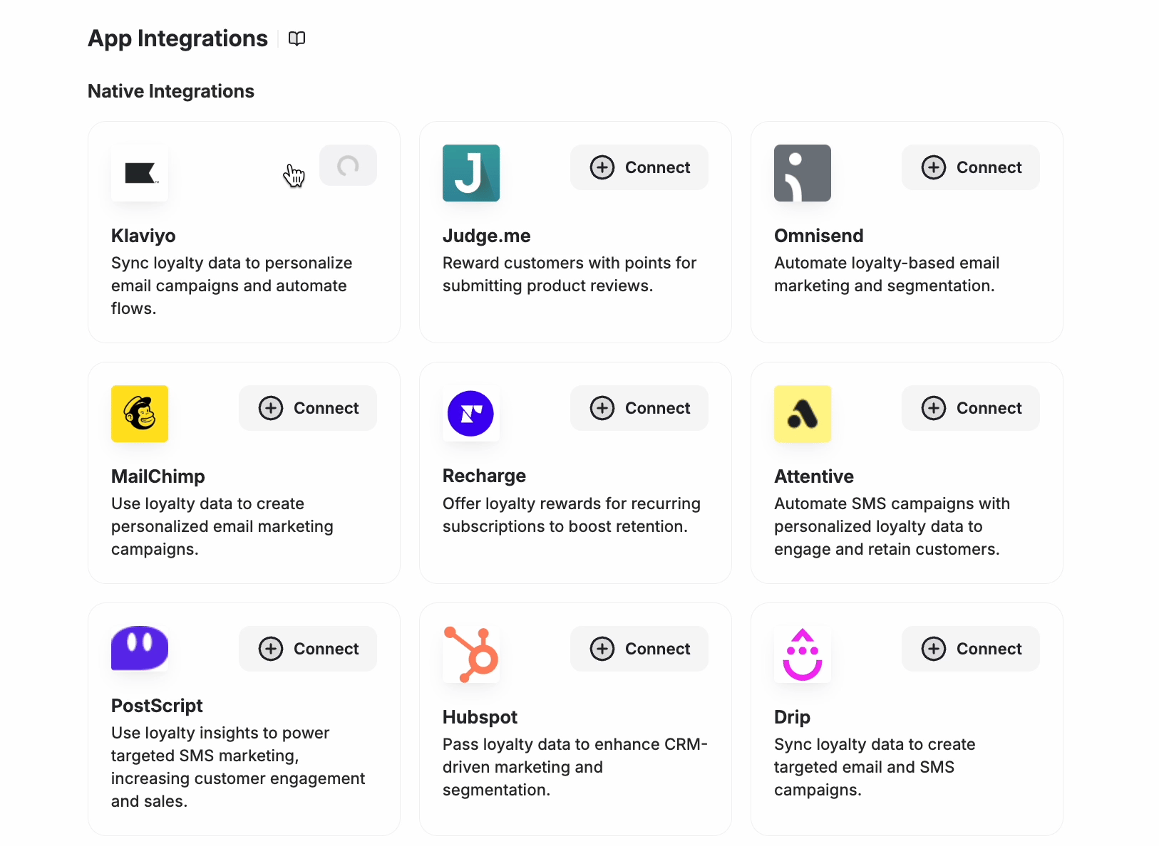Click the PostScript card title

pos(157,706)
